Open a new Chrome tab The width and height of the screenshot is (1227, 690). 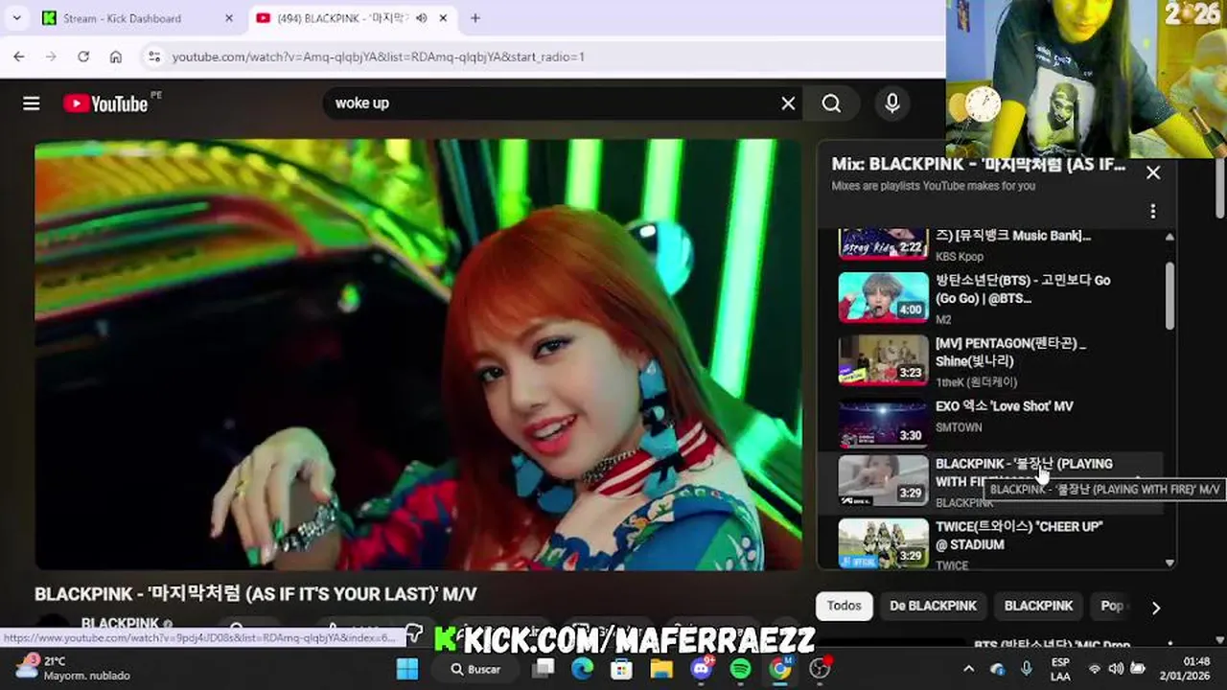pyautogui.click(x=475, y=17)
